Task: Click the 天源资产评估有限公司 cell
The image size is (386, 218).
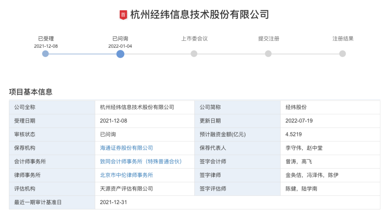Action: click(x=127, y=189)
